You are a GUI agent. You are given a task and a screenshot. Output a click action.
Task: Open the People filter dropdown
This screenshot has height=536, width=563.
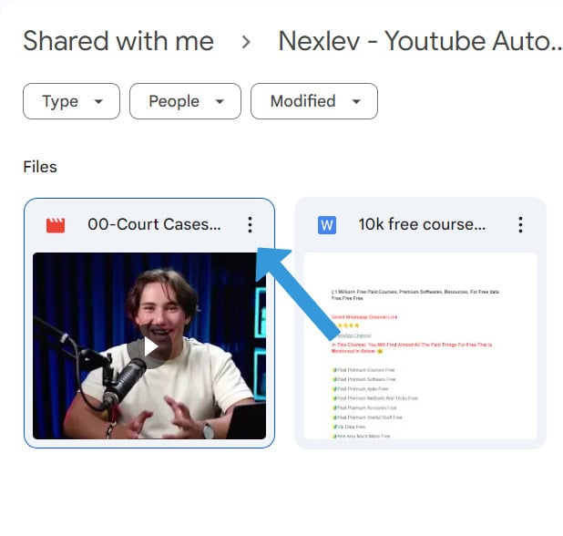[185, 101]
